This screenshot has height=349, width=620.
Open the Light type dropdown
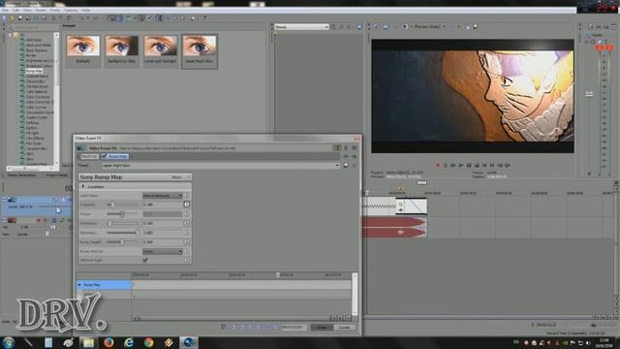(x=162, y=196)
